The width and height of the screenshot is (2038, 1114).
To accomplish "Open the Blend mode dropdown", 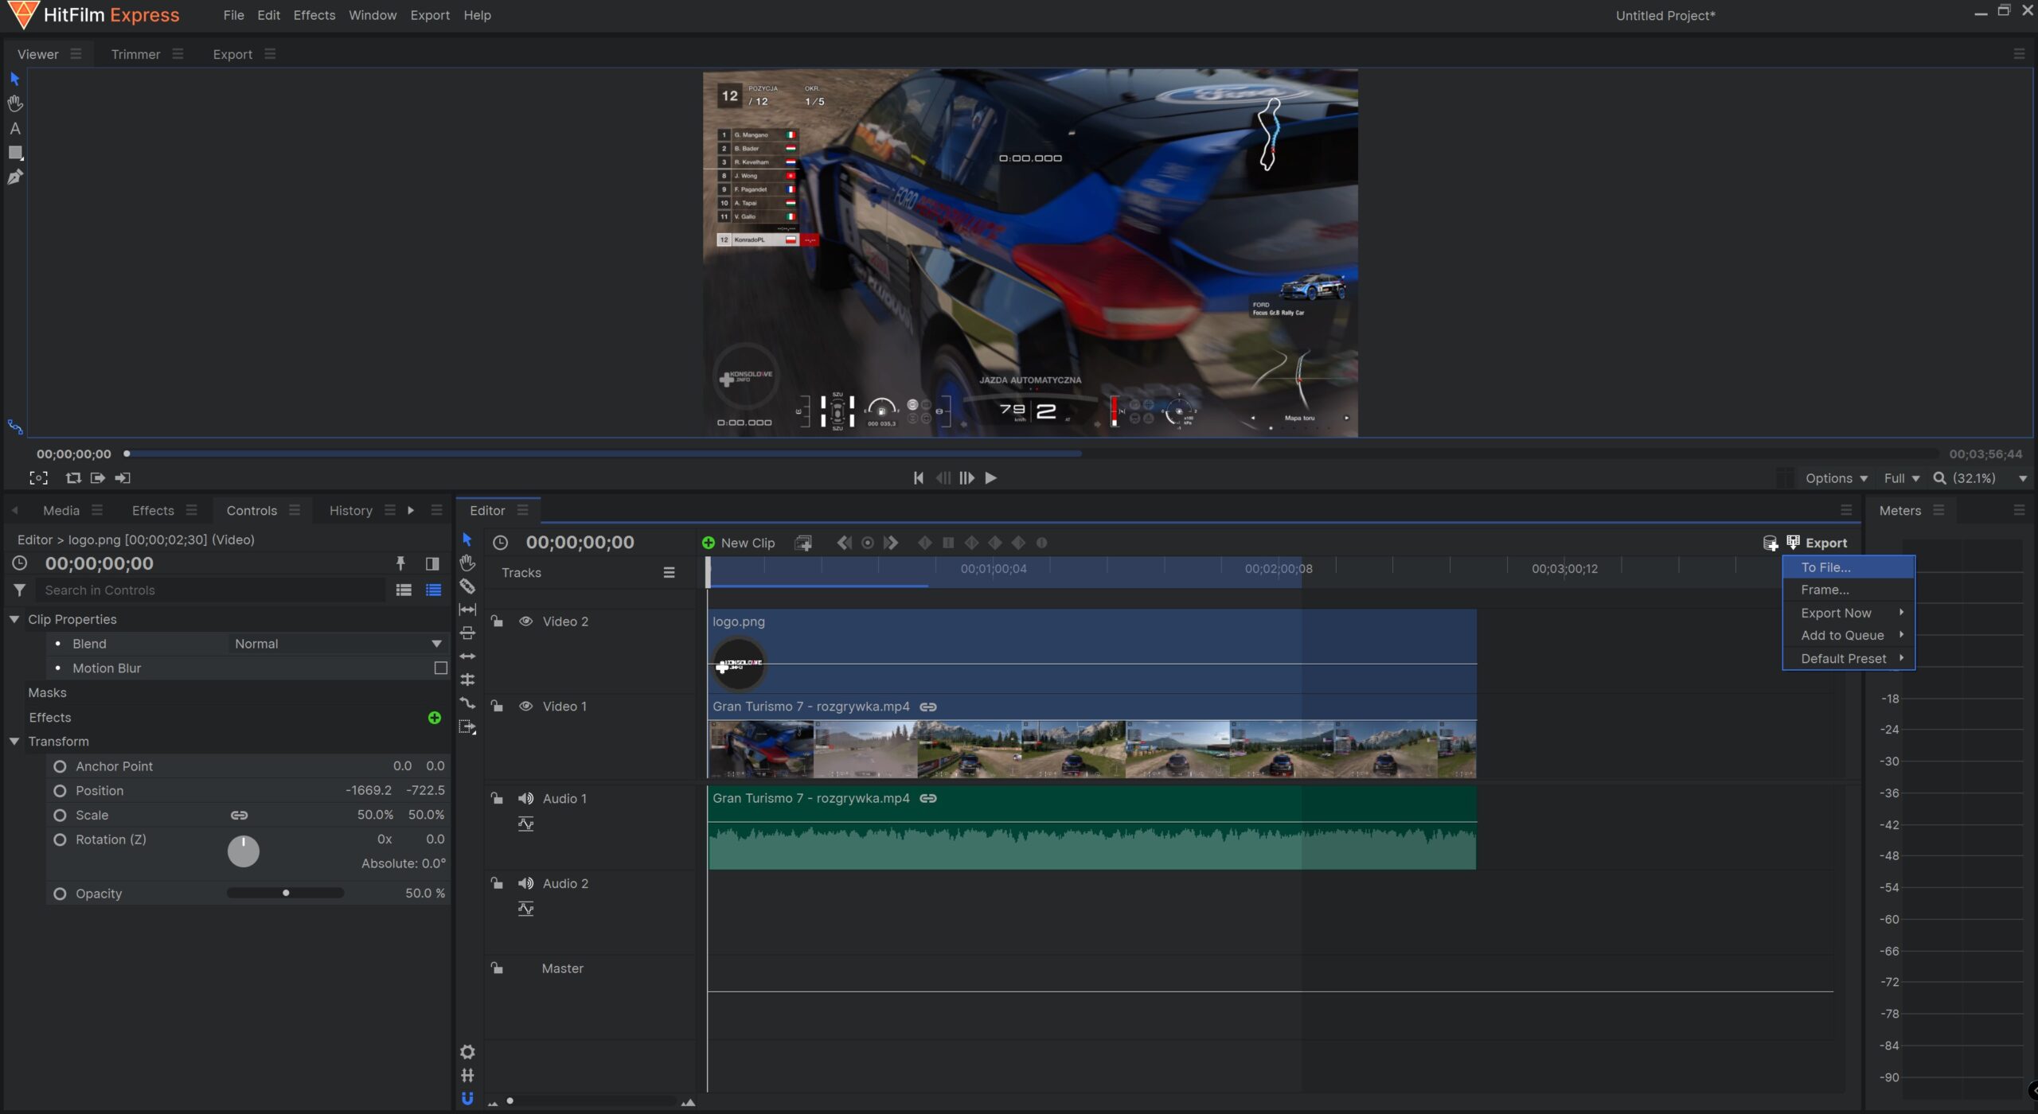I will pos(336,644).
